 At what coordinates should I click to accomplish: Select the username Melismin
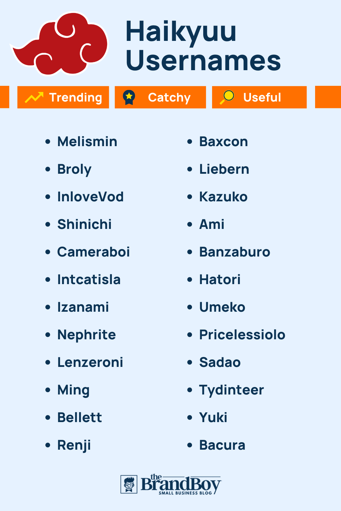pos(87,142)
